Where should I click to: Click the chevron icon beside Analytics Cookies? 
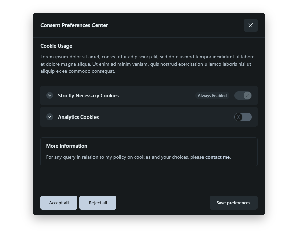pos(50,117)
